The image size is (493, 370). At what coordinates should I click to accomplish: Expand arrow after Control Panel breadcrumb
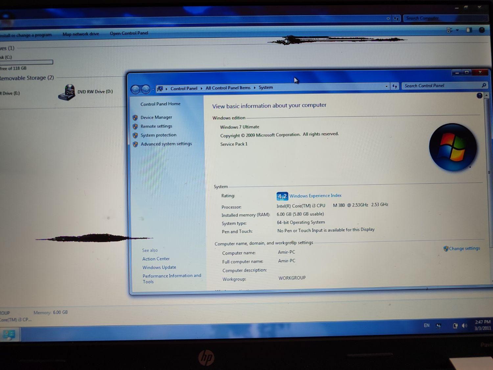click(x=201, y=88)
